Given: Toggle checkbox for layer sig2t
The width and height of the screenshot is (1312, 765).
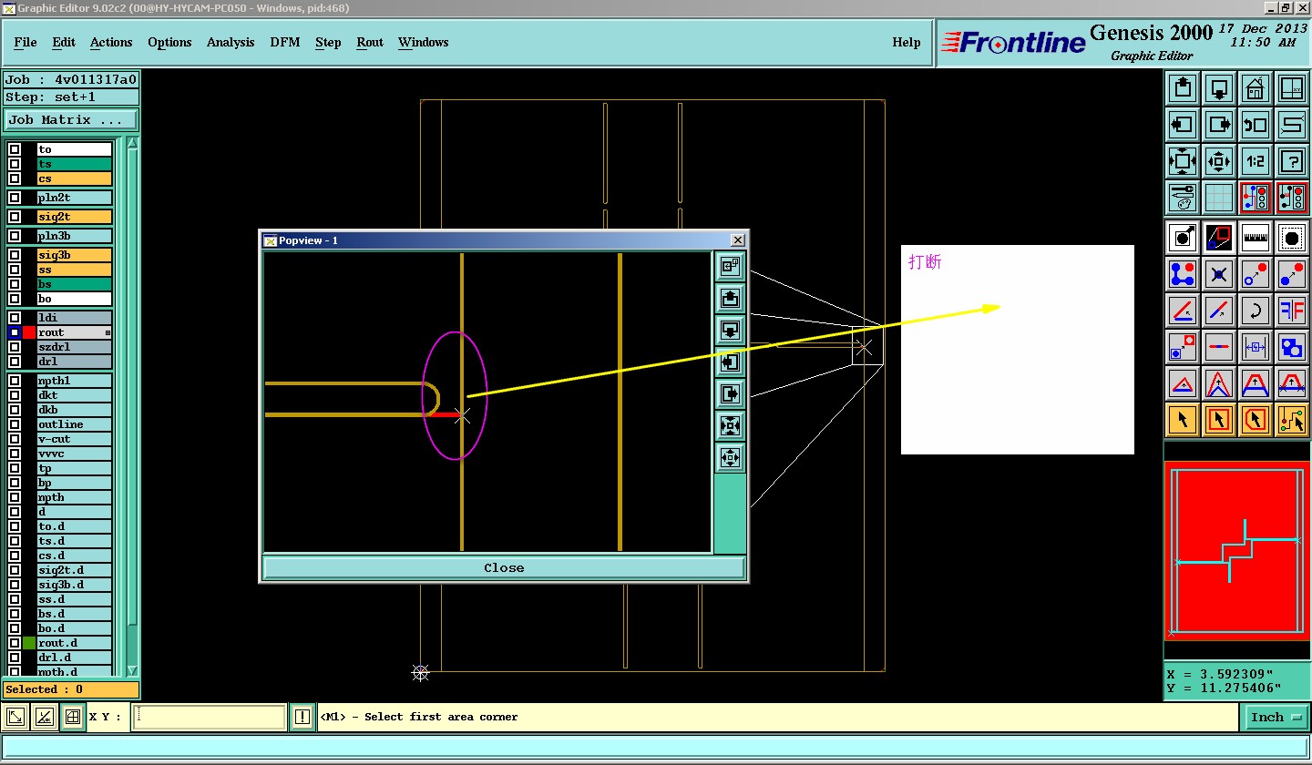Looking at the screenshot, I should [15, 217].
